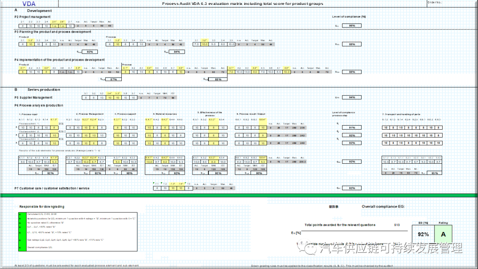This screenshot has height=269, width=478.
Task: Select step 1 question 6.1.5* cell showing 8
Action: pyautogui.click(x=54, y=128)
